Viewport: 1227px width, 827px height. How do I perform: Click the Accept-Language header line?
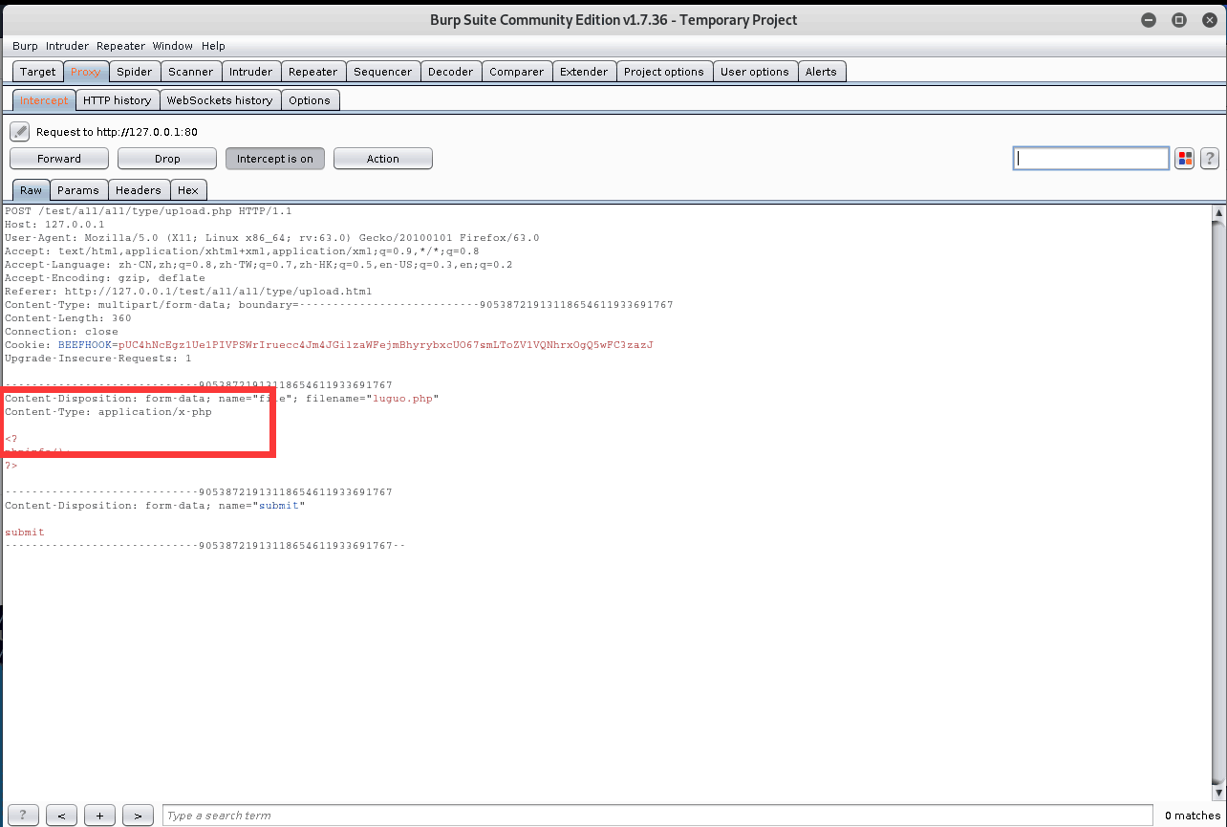258,265
